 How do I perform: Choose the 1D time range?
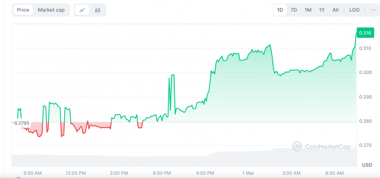point(280,10)
